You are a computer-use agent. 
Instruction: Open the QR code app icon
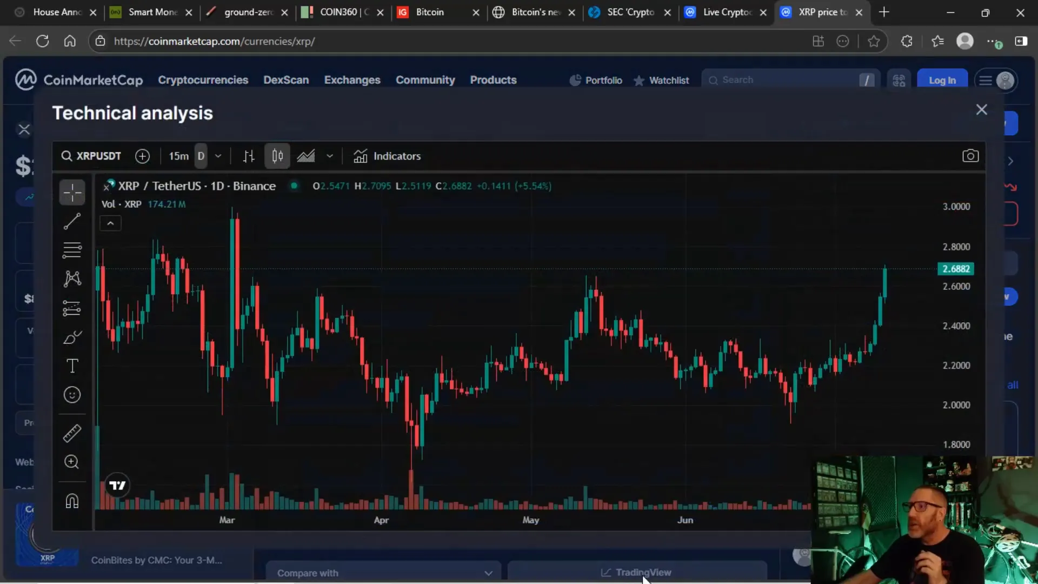pyautogui.click(x=899, y=81)
